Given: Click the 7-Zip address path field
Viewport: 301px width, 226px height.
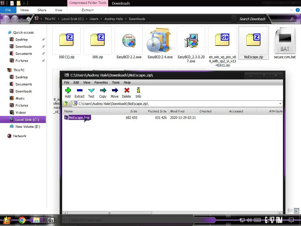Looking at the screenshot, I should [x=175, y=104].
